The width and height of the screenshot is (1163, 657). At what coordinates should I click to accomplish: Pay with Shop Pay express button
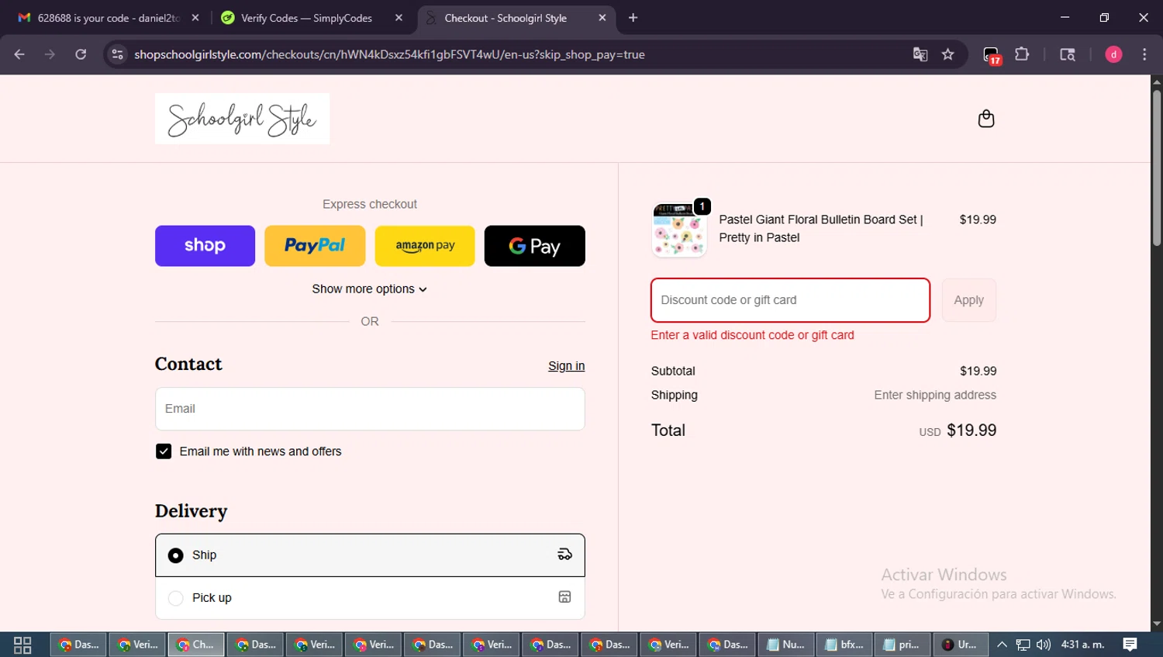[205, 246]
